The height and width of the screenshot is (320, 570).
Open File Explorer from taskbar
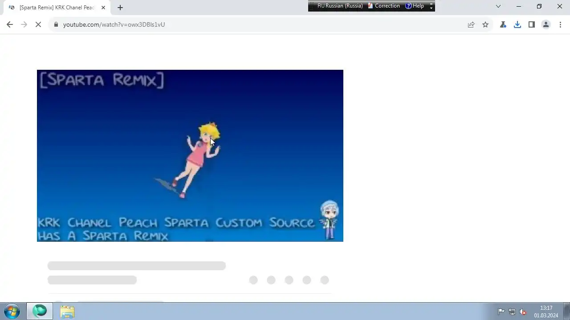tap(67, 312)
